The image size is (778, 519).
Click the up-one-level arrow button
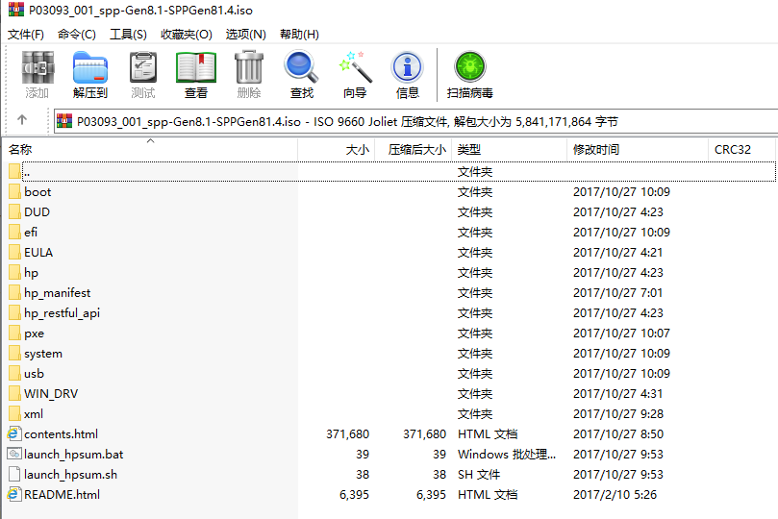22,121
